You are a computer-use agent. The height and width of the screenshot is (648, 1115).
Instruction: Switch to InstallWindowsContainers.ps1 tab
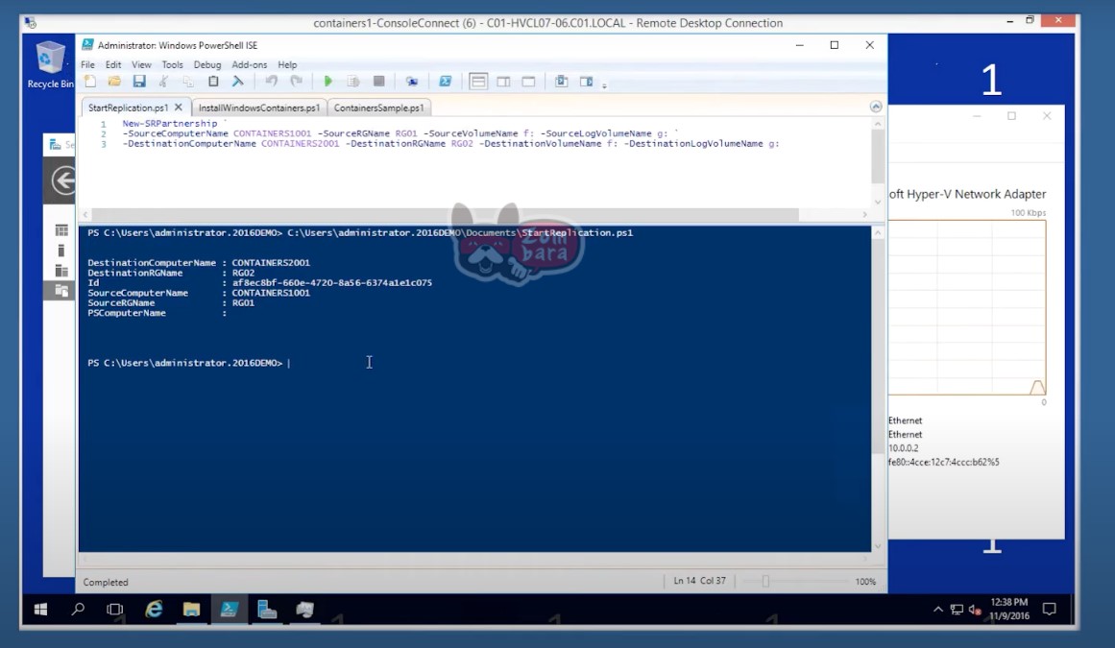point(259,108)
